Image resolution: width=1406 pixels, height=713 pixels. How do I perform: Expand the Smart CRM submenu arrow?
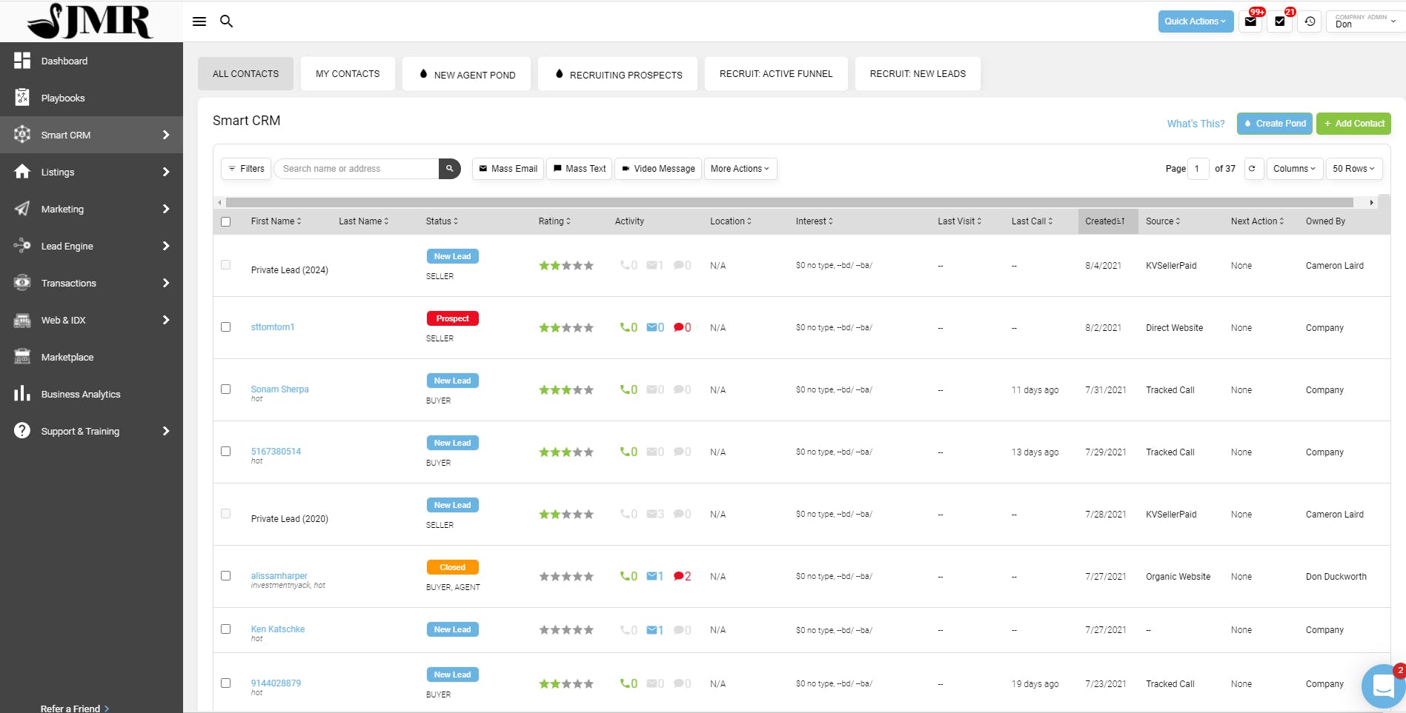pos(166,135)
